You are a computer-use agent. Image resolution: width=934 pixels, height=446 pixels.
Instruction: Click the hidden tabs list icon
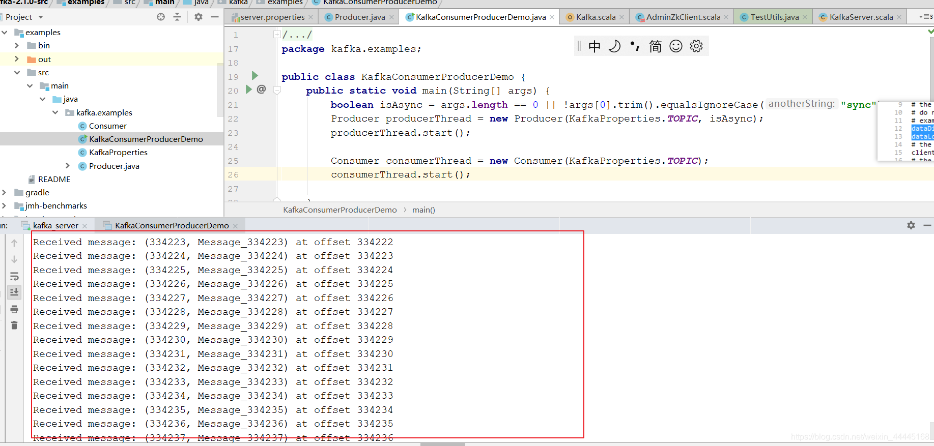tap(926, 17)
